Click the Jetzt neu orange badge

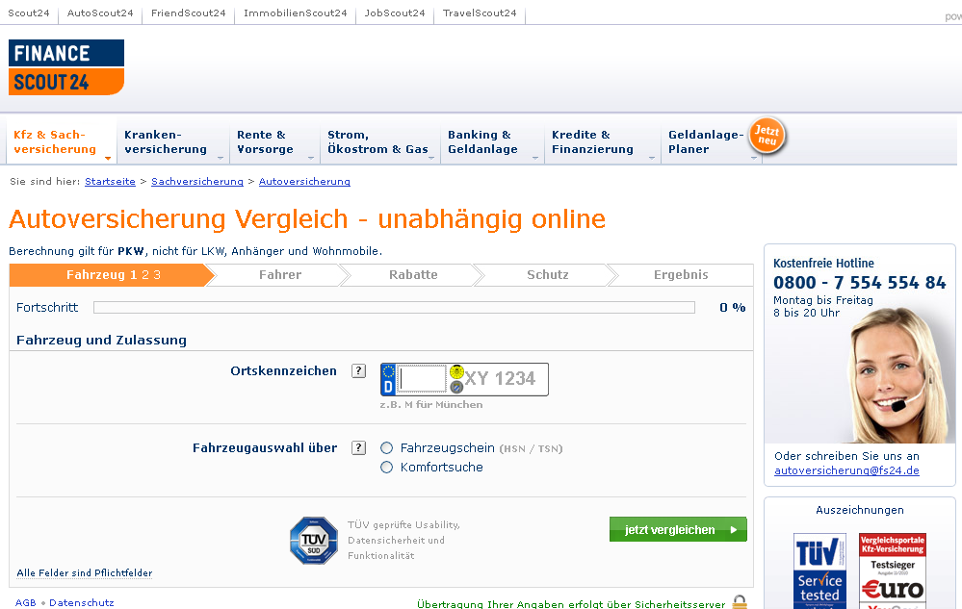point(767,136)
